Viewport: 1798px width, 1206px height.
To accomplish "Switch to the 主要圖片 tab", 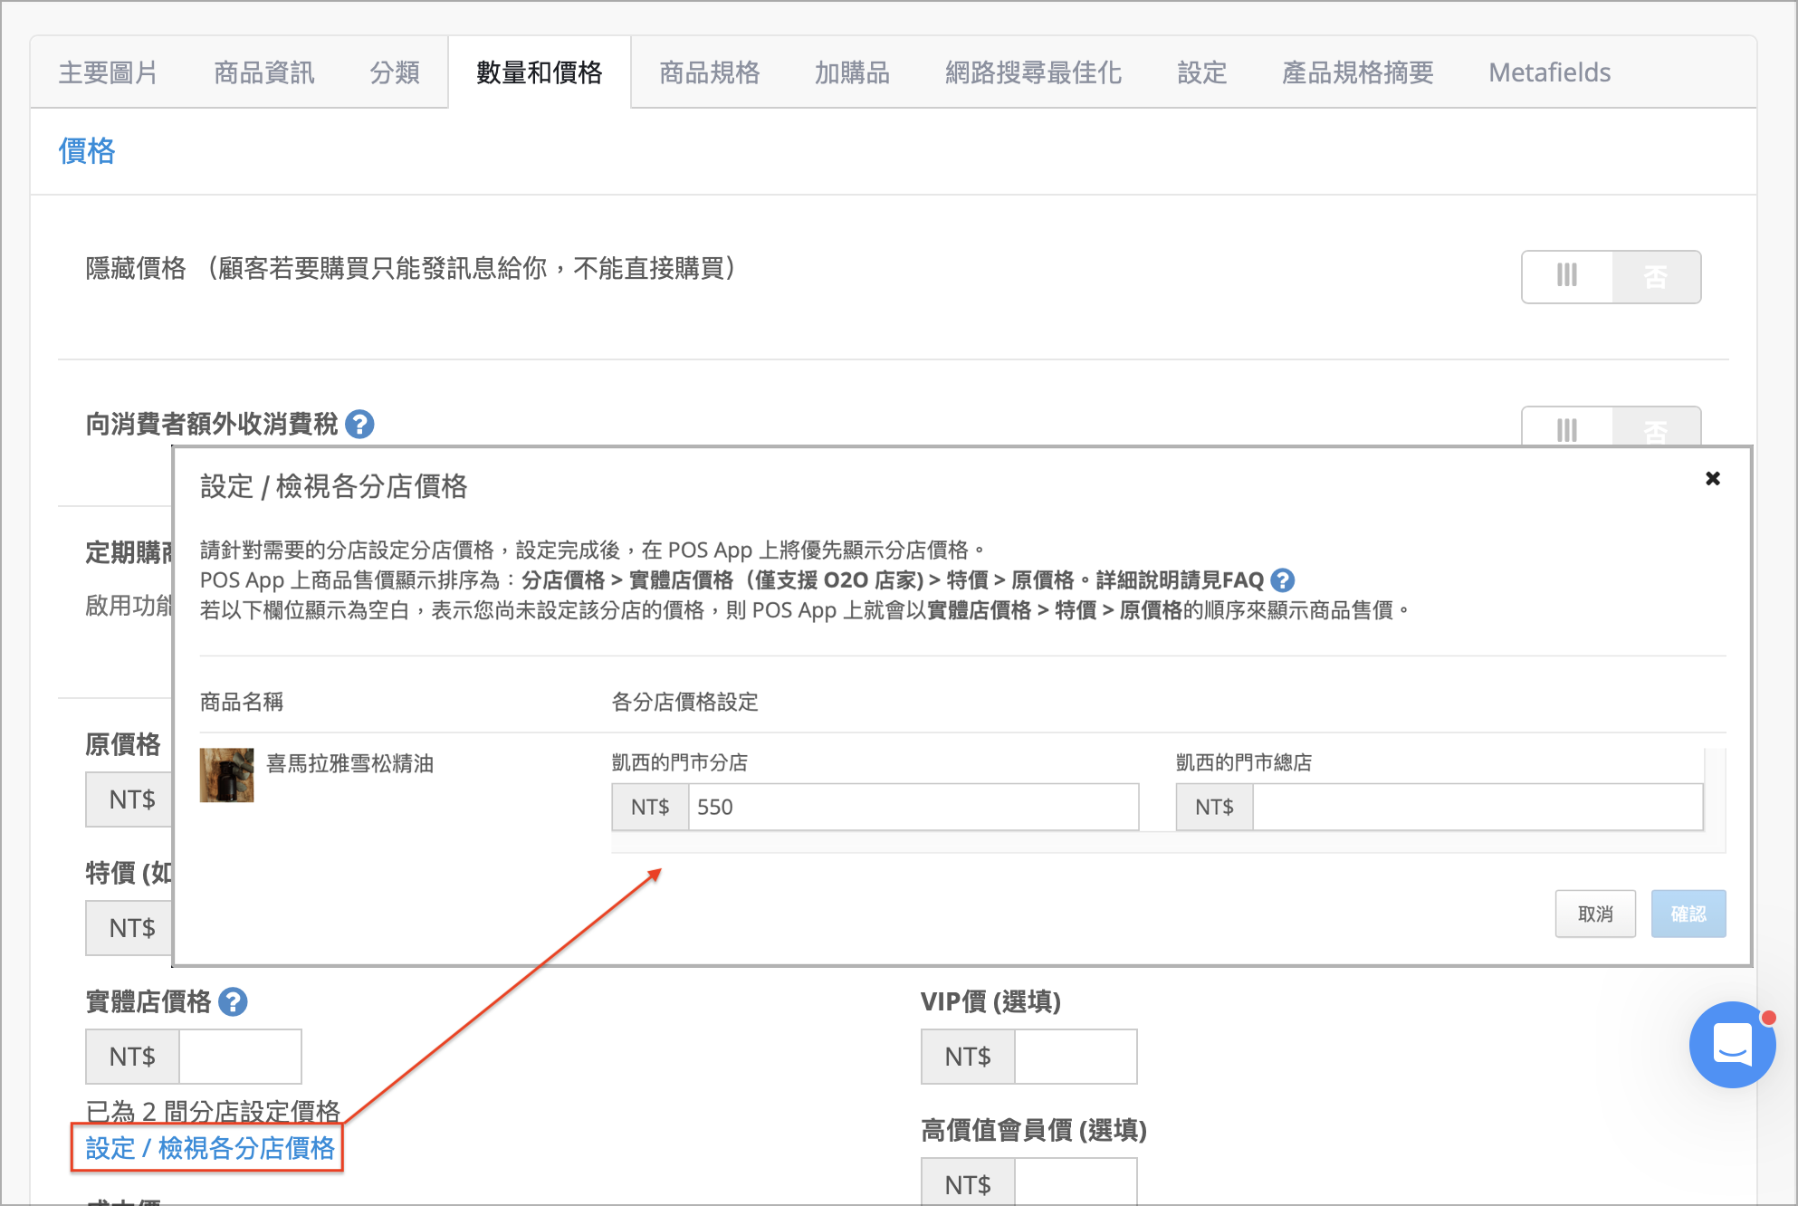I will [x=108, y=72].
